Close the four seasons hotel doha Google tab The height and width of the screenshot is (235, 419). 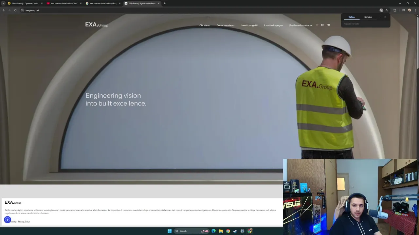tap(120, 3)
